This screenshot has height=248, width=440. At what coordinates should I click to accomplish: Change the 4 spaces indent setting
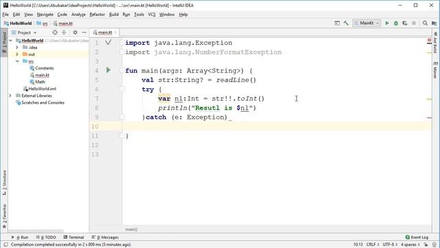(410, 245)
